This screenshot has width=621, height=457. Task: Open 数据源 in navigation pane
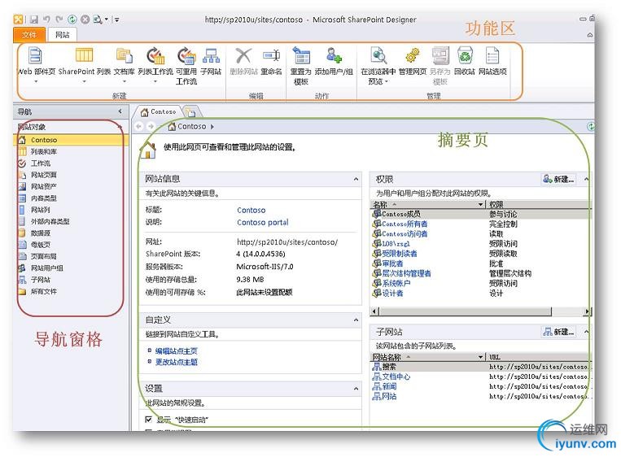pyautogui.click(x=41, y=233)
